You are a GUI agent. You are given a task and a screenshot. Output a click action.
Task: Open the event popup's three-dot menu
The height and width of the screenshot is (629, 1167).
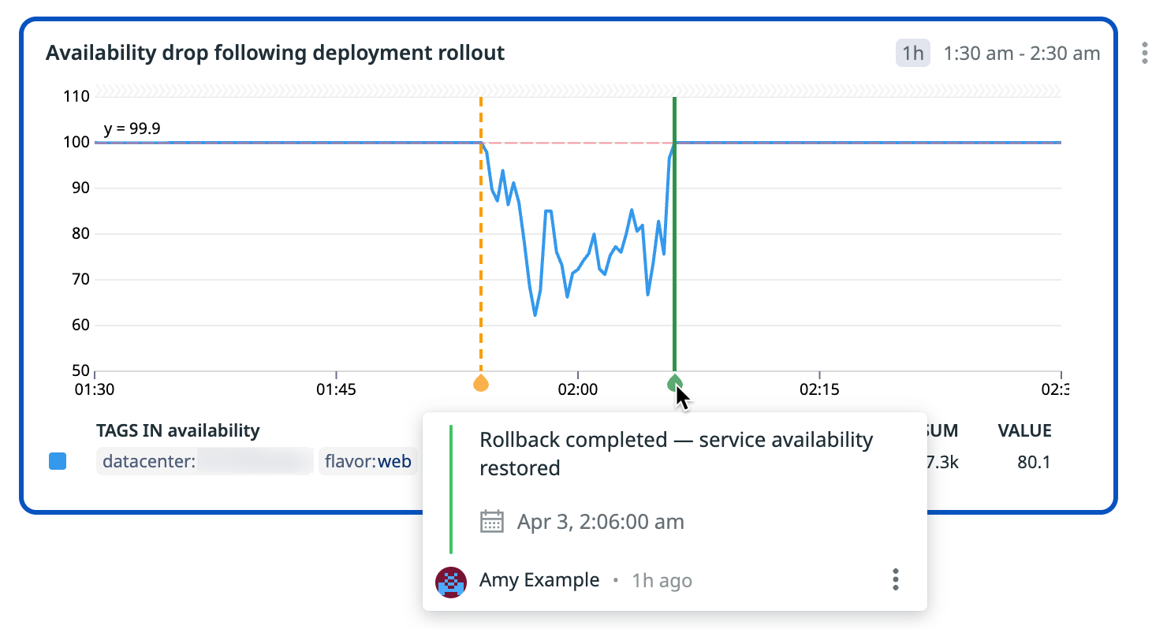click(895, 580)
